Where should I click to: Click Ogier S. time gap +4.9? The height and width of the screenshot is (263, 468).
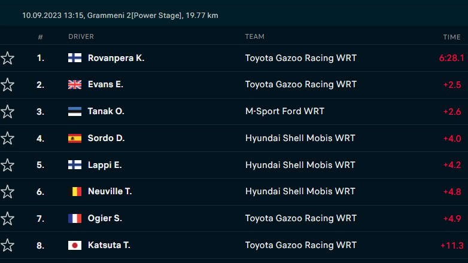pos(452,219)
